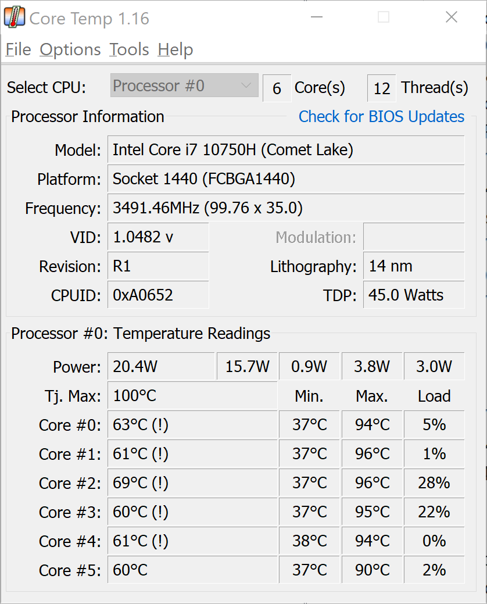
Task: Open the Help menu
Action: pyautogui.click(x=175, y=49)
